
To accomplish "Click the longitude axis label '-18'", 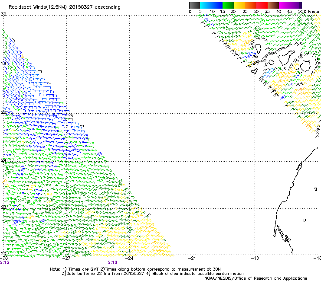I will point(255,258).
